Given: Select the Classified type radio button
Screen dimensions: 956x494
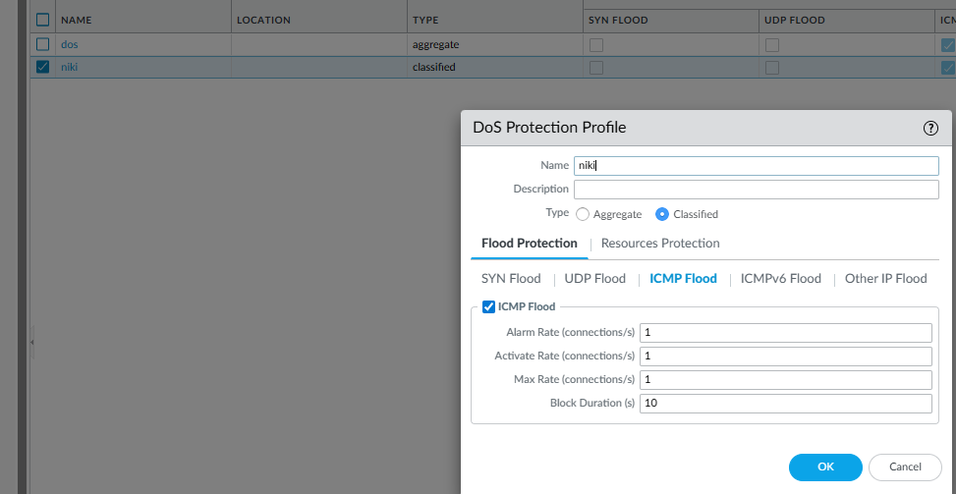Looking at the screenshot, I should (x=662, y=214).
